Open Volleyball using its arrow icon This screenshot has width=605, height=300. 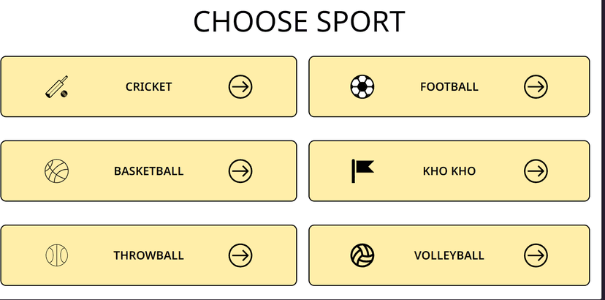click(x=536, y=255)
